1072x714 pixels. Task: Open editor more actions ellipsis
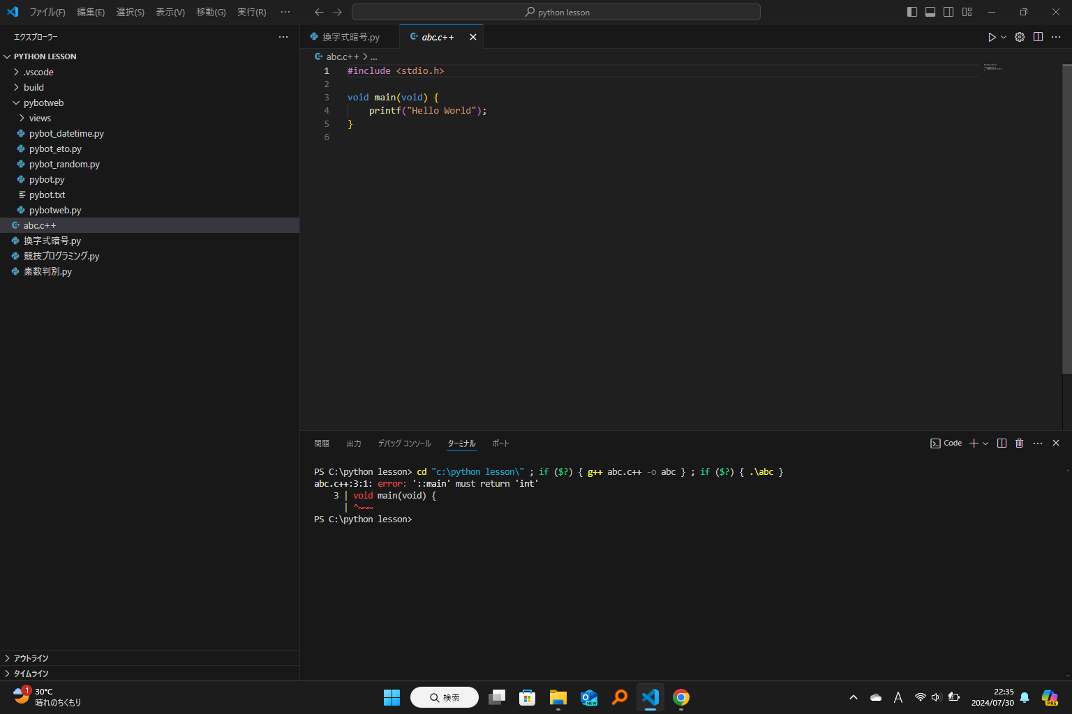(x=1056, y=37)
